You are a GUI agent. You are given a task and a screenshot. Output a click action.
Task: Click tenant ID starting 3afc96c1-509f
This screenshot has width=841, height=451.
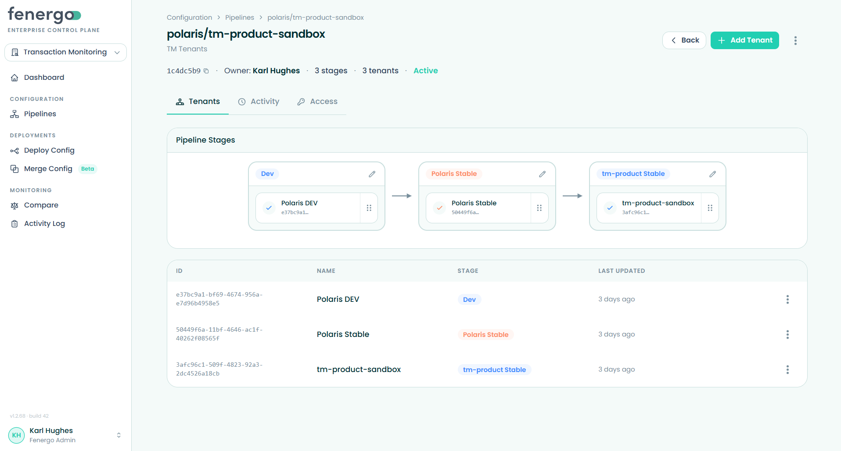click(219, 369)
